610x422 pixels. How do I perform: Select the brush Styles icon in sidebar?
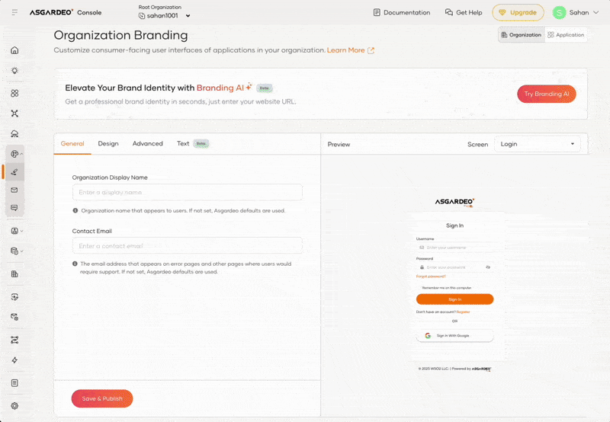pyautogui.click(x=14, y=171)
